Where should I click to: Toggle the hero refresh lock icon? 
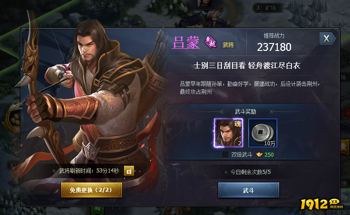point(129,171)
